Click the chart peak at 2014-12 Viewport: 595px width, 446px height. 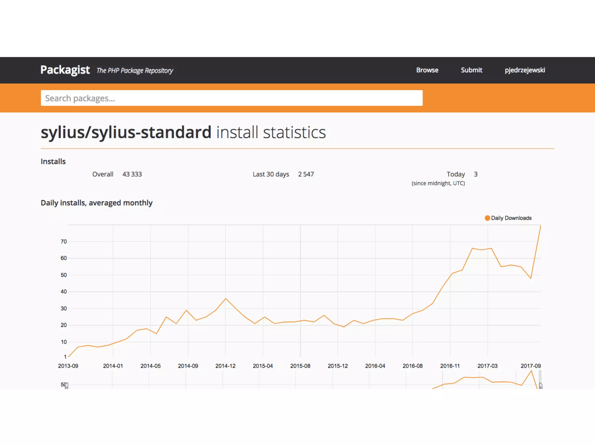[225, 298]
